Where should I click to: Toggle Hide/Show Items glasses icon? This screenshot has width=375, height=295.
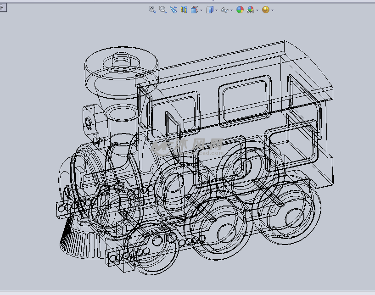[x=224, y=10]
